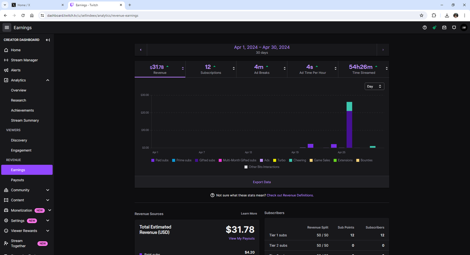
Task: Toggle Cheering legend in chart
Action: pos(298,160)
